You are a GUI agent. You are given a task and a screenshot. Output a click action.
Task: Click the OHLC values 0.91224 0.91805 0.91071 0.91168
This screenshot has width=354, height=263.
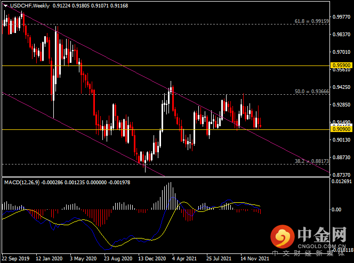pyautogui.click(x=90, y=6)
